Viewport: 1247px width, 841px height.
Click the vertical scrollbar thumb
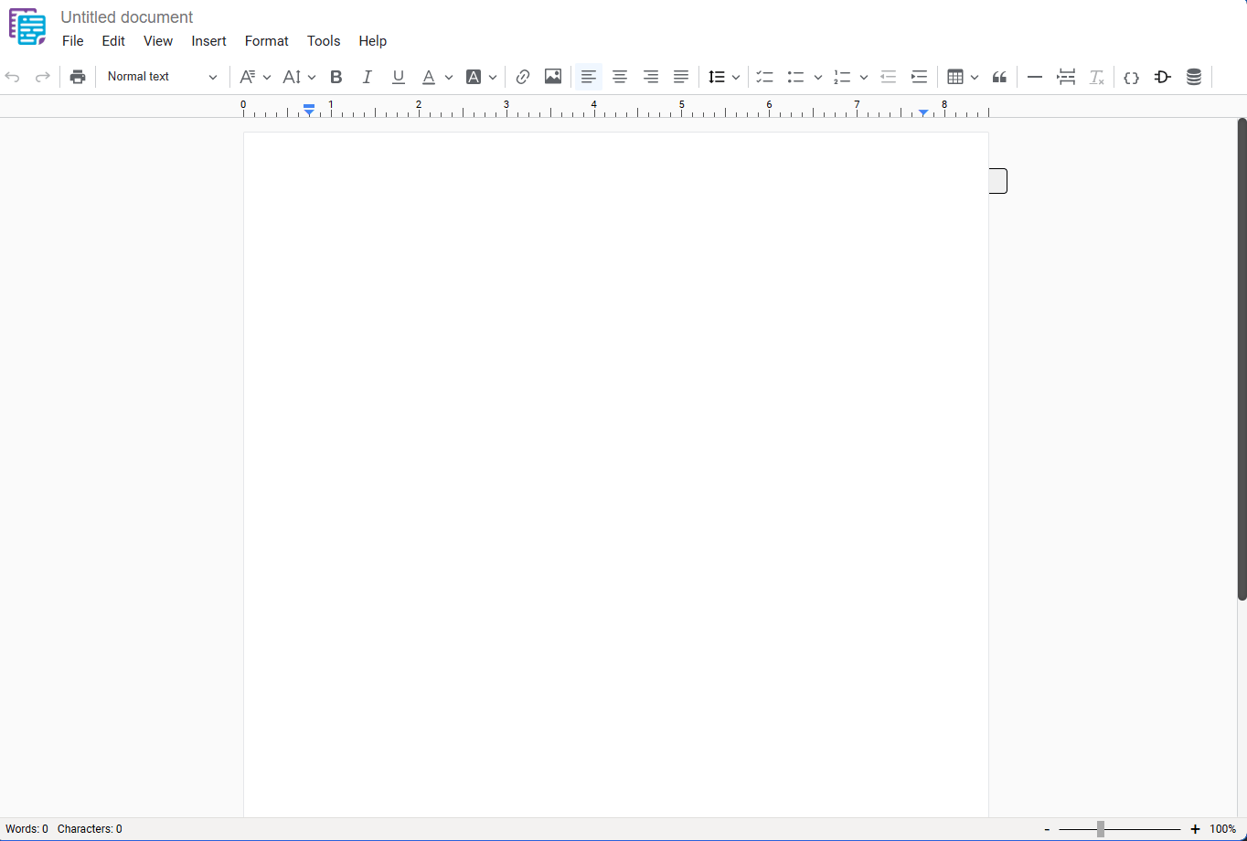pyautogui.click(x=1242, y=359)
